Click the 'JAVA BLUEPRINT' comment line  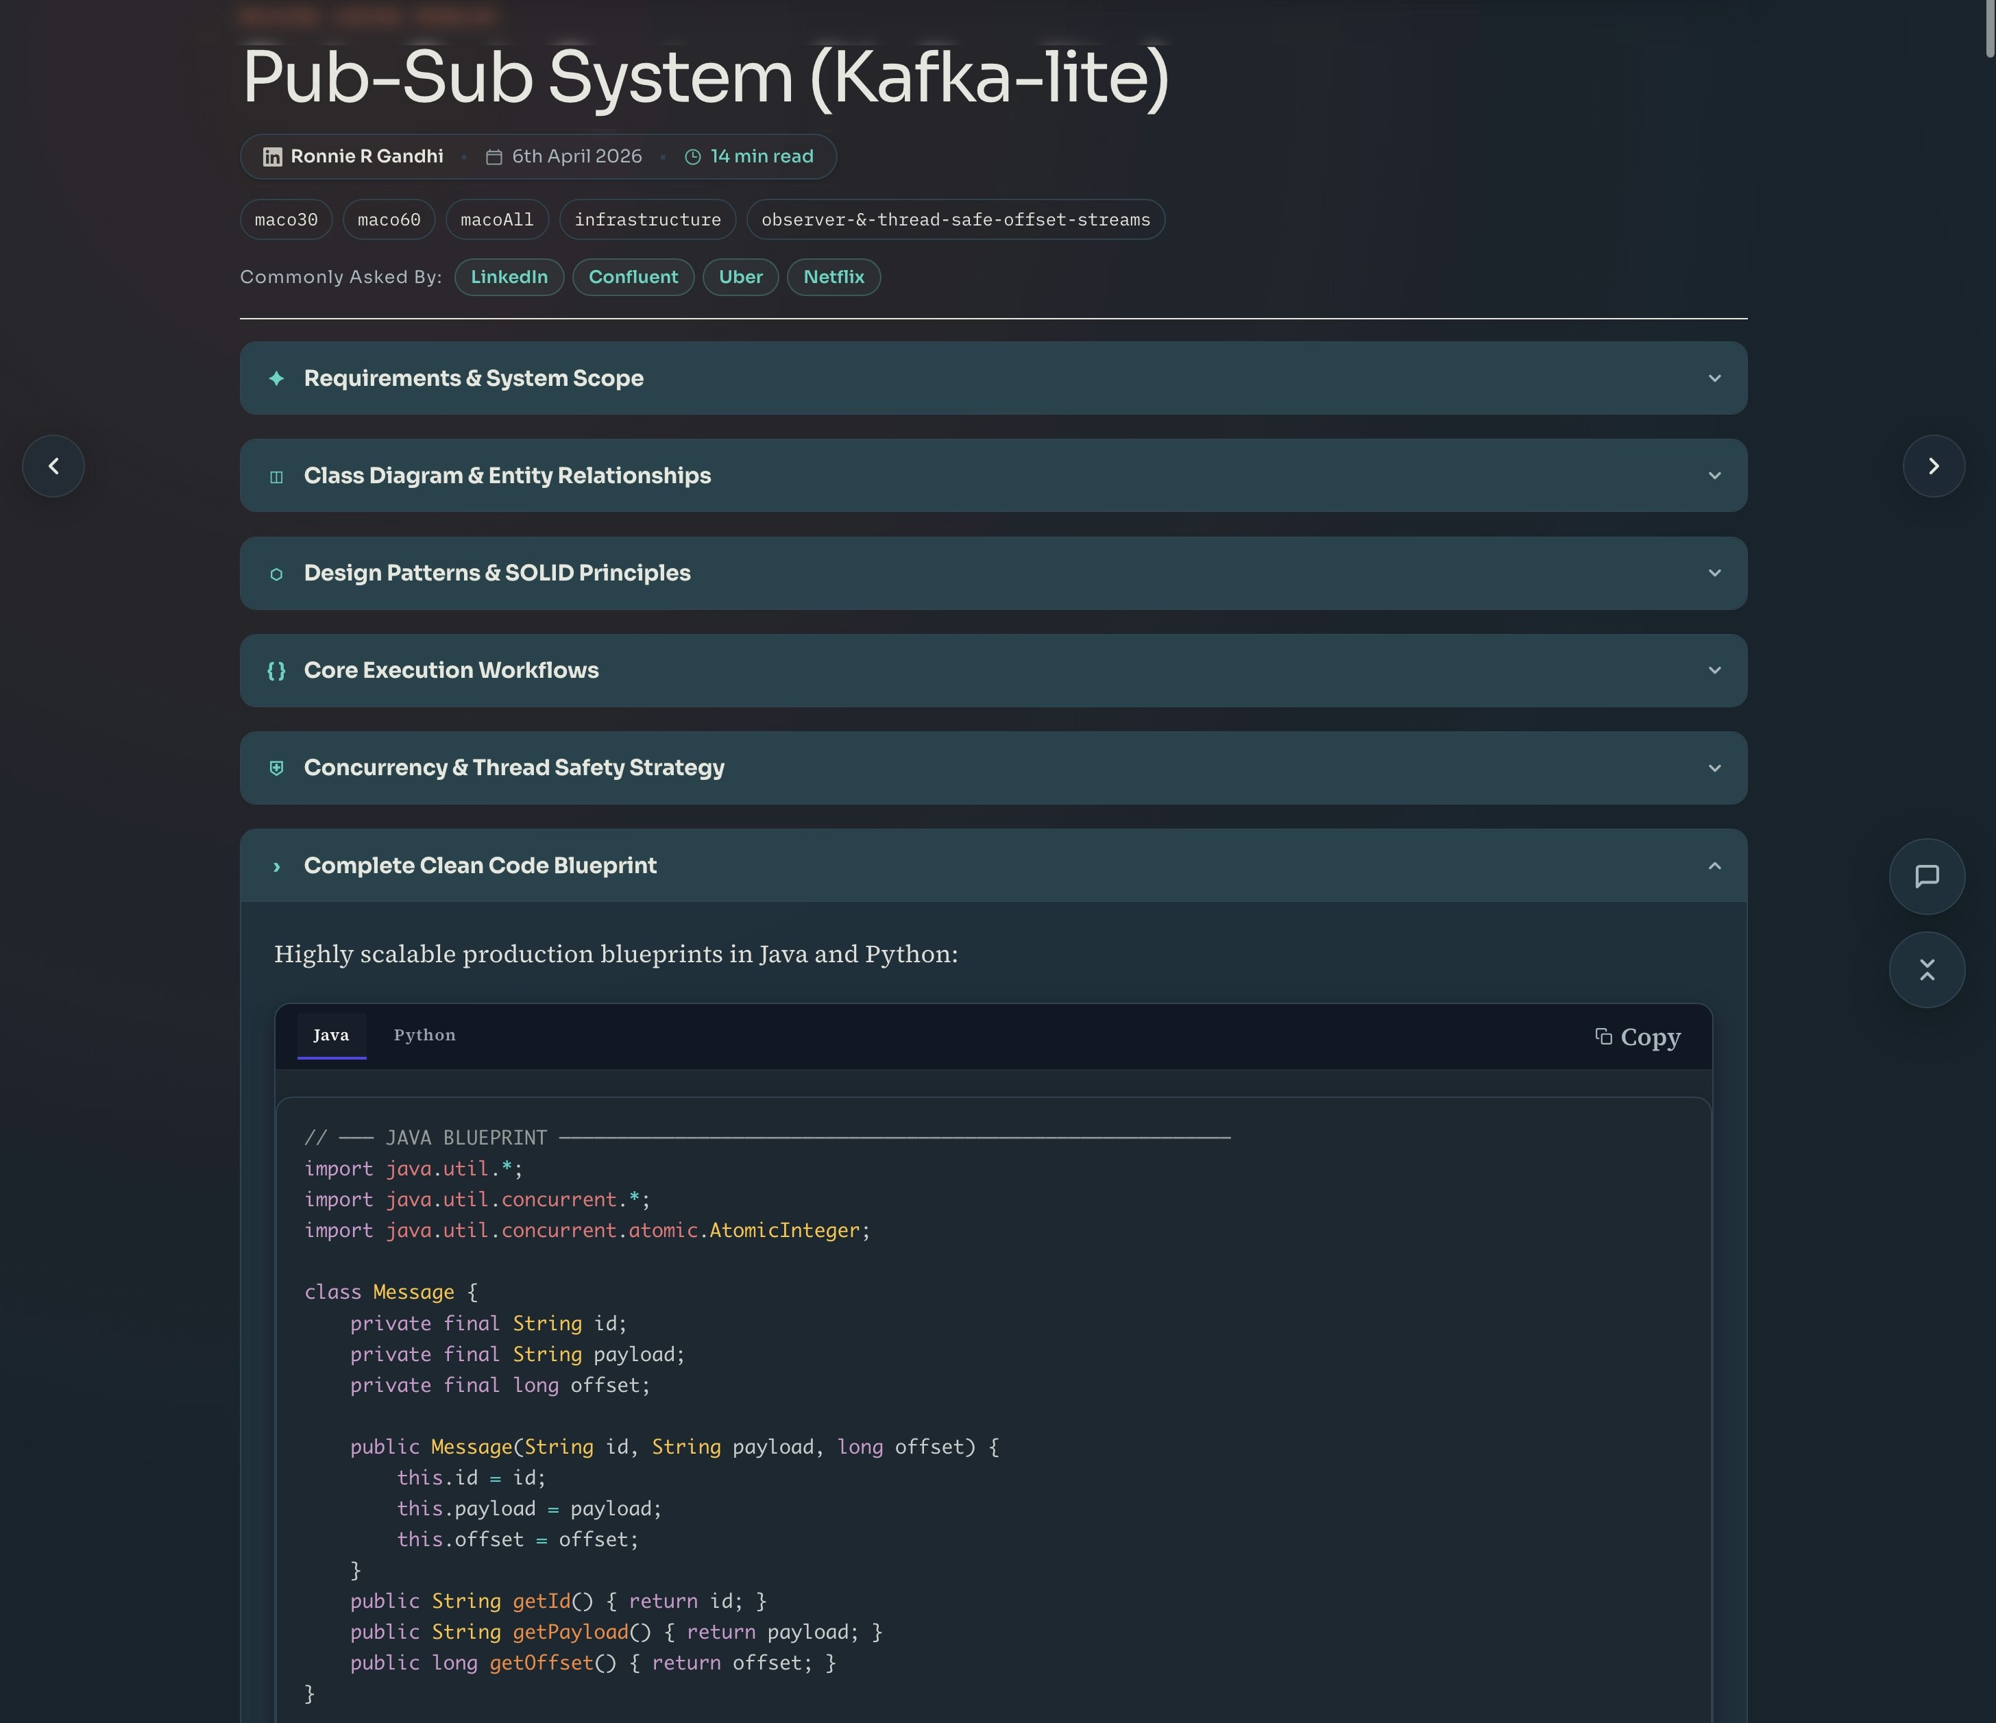tap(768, 1138)
